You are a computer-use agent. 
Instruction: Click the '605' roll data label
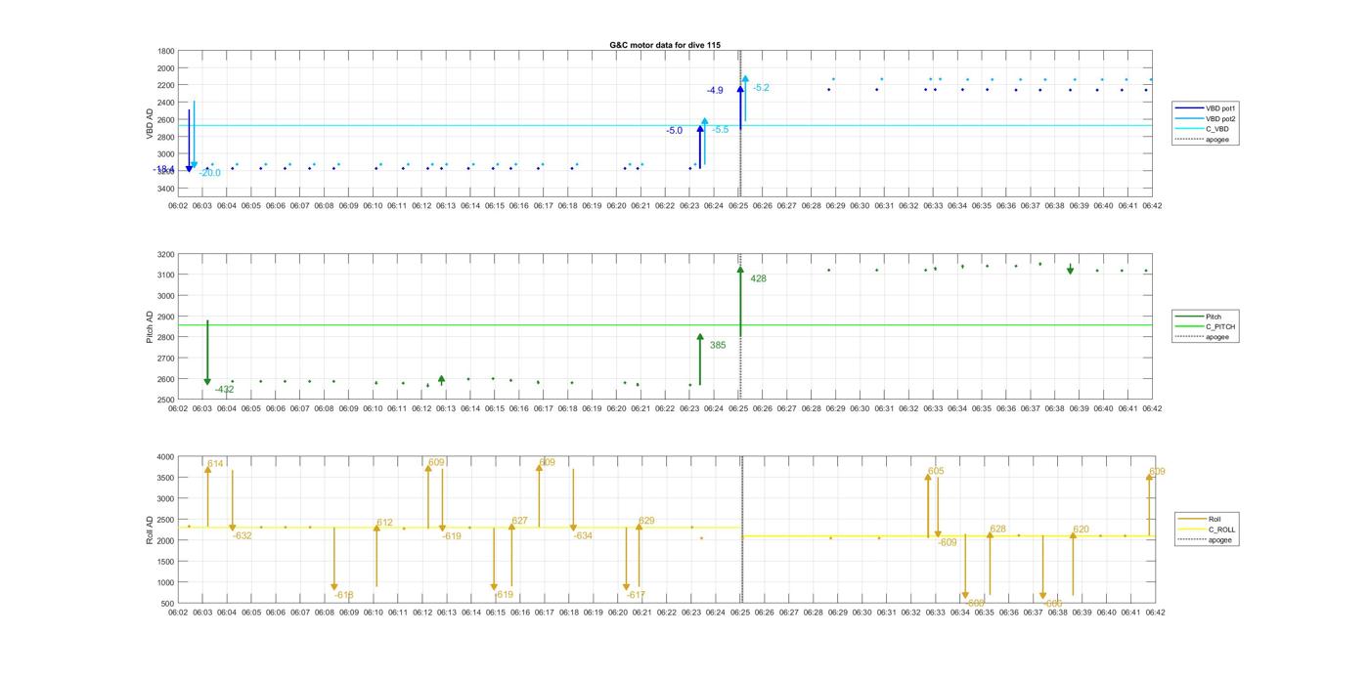pos(936,471)
